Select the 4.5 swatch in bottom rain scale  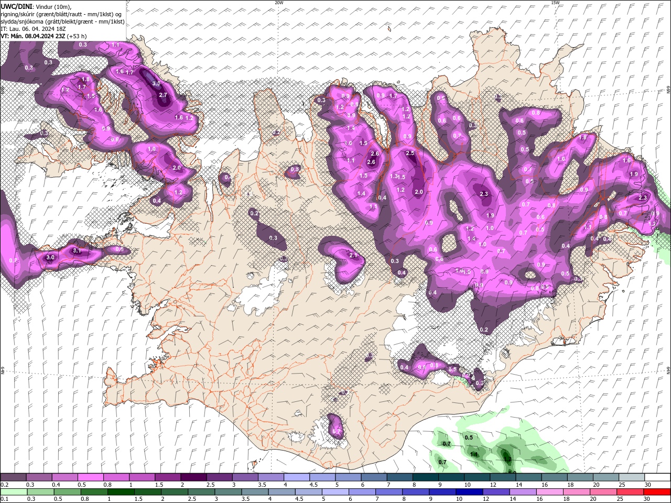click(308, 492)
